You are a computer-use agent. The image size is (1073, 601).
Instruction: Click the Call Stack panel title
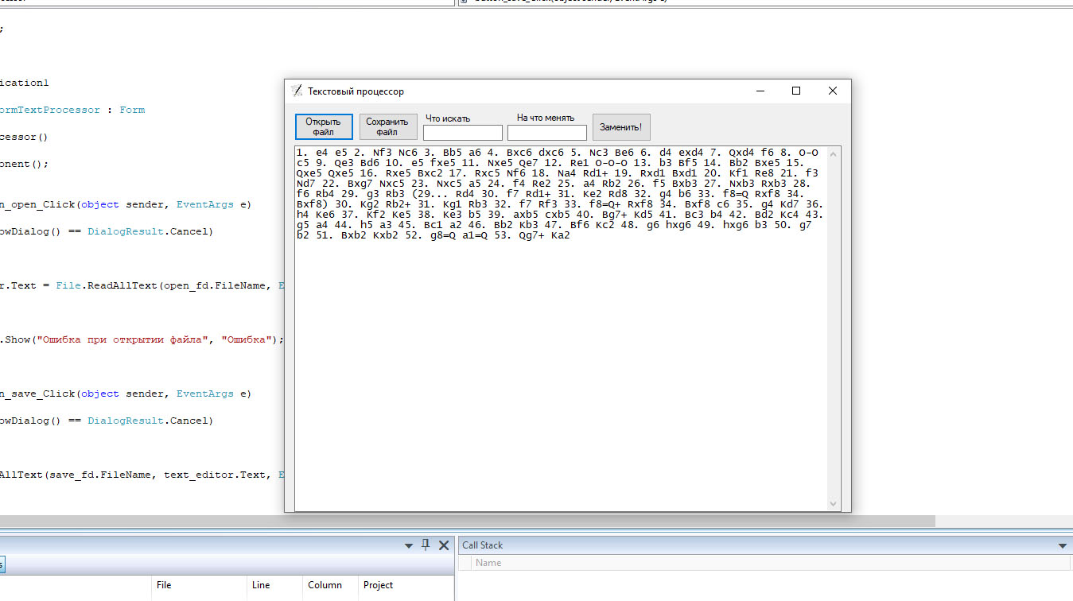coord(483,545)
